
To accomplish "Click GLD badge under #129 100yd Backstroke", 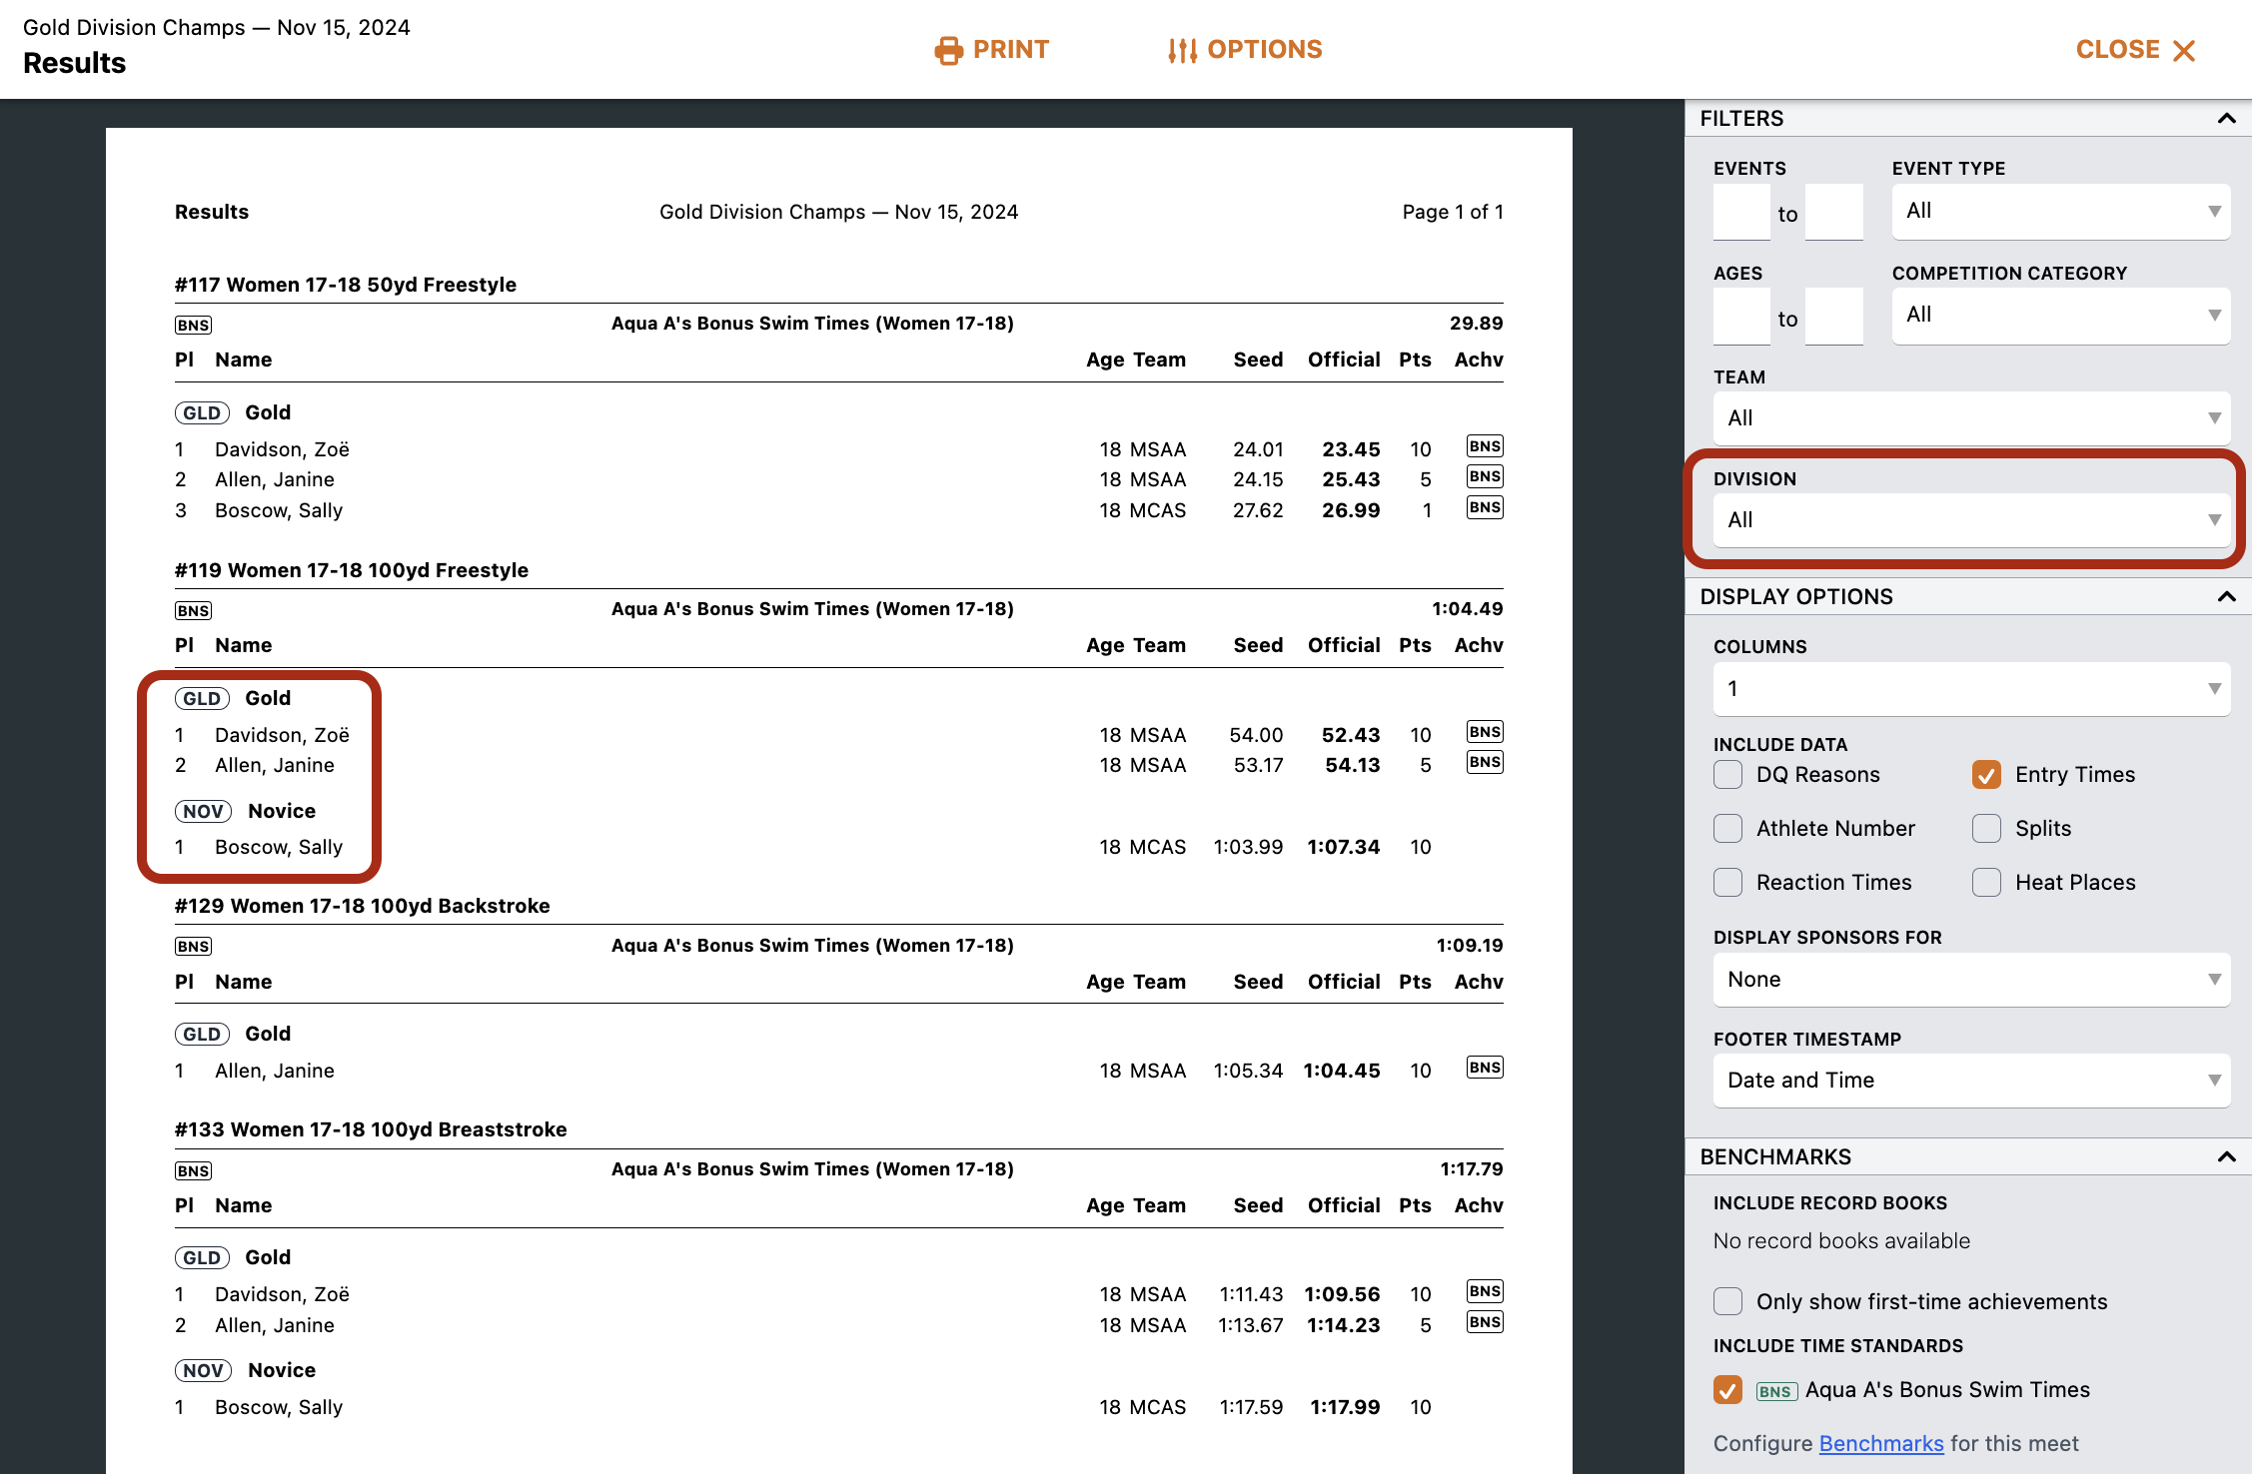I will [202, 1034].
